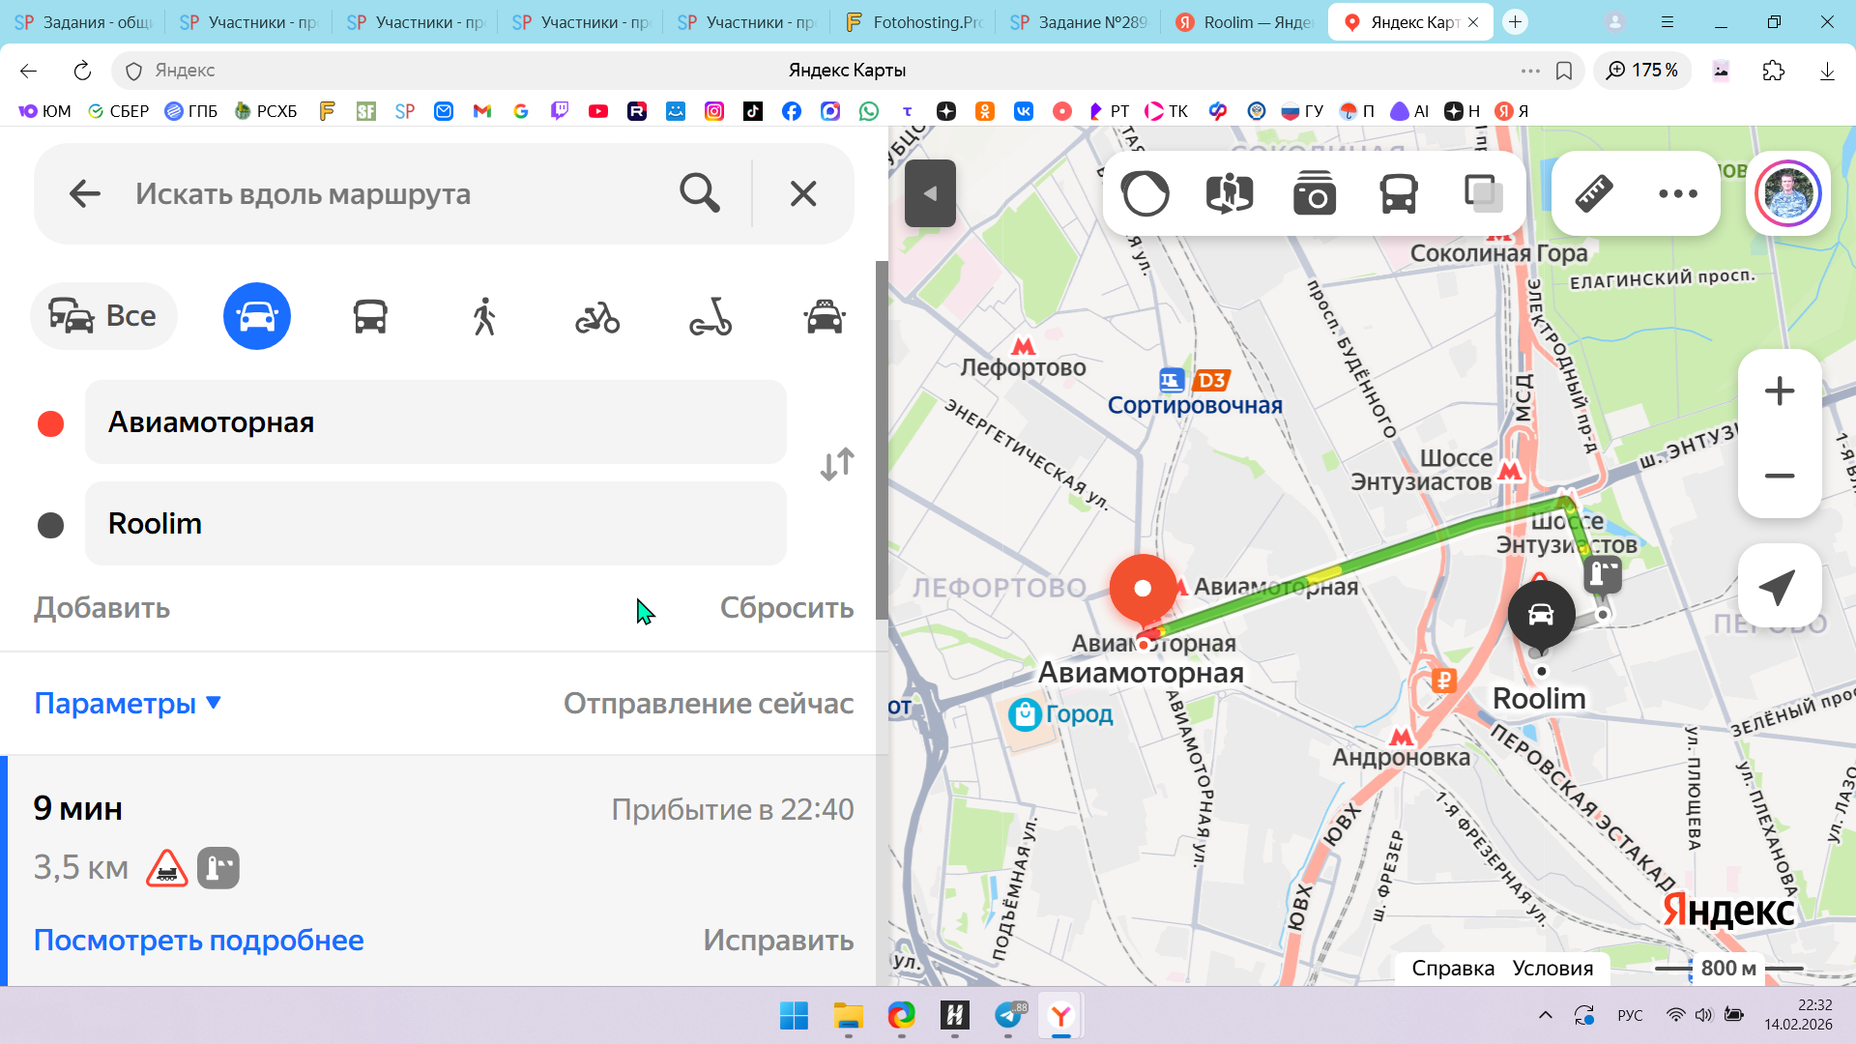1856x1044 pixels.
Task: Switch to the Roolim — Яндекс tab
Action: click(x=1245, y=22)
